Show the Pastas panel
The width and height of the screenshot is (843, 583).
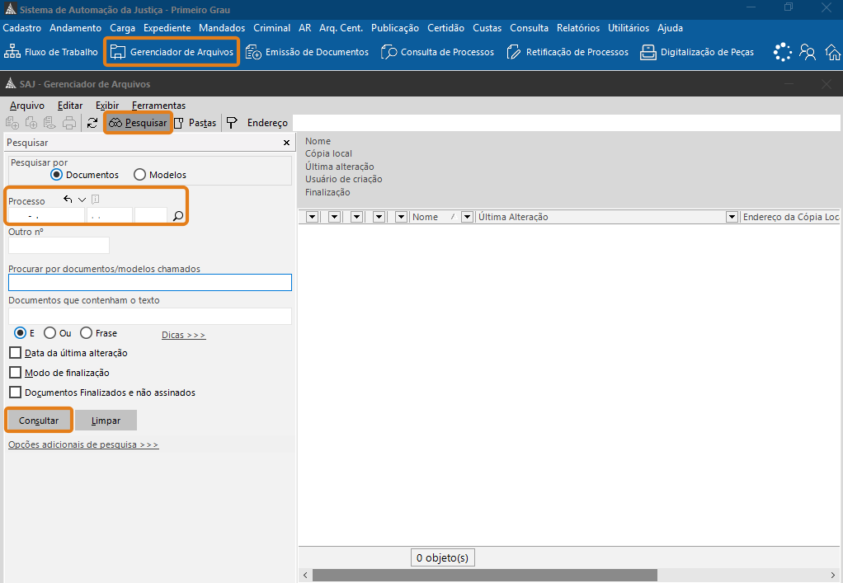pos(195,123)
